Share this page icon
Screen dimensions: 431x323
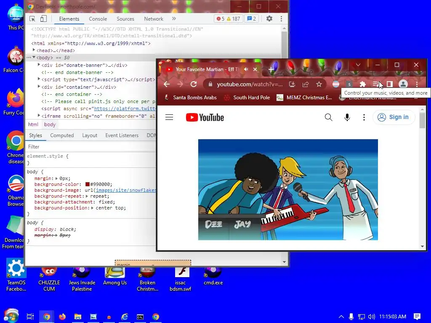306,84
